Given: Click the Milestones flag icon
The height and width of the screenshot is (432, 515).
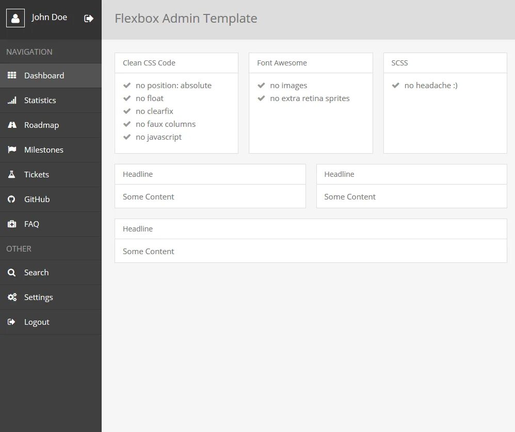Looking at the screenshot, I should (12, 150).
